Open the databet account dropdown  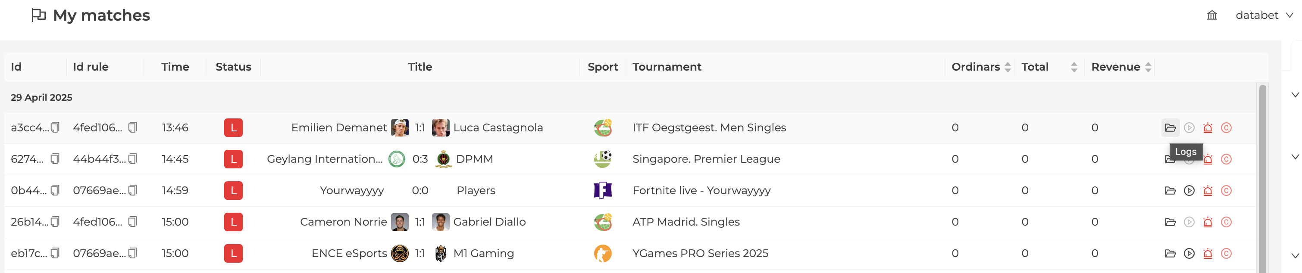pos(1264,15)
